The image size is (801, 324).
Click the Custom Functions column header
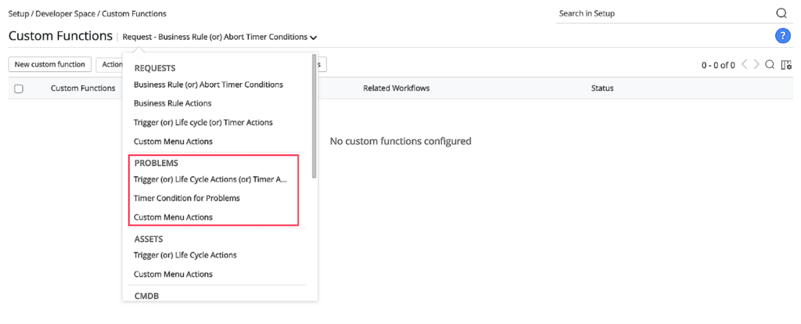point(83,88)
